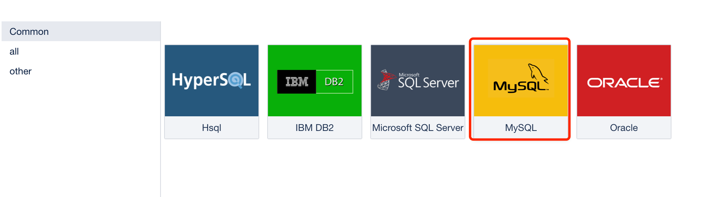
Task: Select the HyperSQL logo tile
Action: 212,80
